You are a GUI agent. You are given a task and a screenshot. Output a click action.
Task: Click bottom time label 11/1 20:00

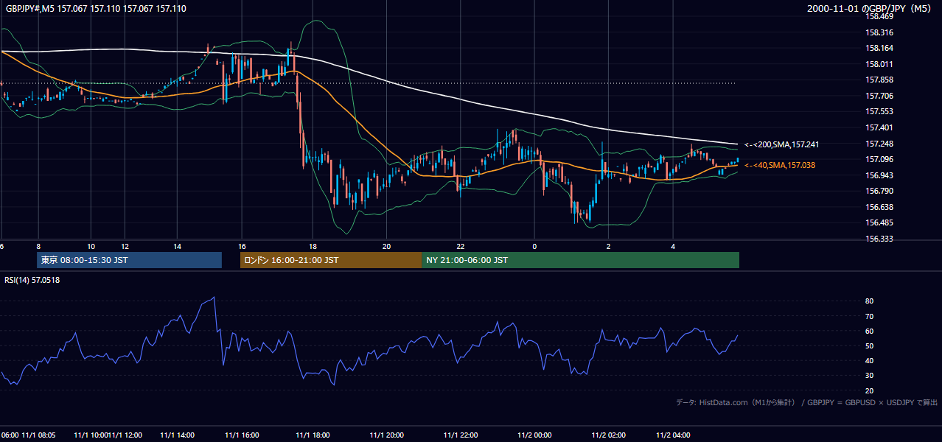pos(388,435)
